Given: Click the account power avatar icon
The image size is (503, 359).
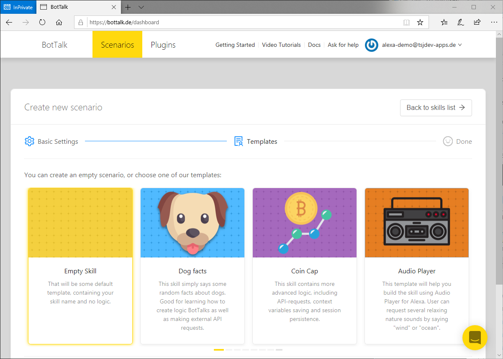Looking at the screenshot, I should pyautogui.click(x=371, y=45).
